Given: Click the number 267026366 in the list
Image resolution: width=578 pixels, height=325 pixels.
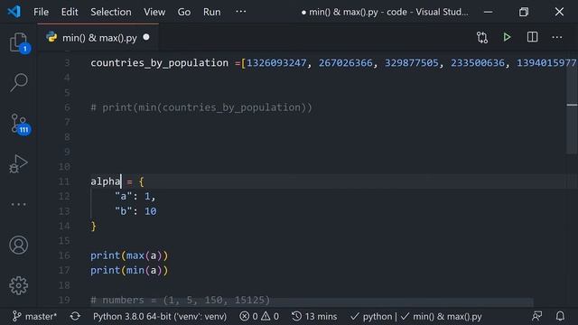Looking at the screenshot, I should (345, 63).
